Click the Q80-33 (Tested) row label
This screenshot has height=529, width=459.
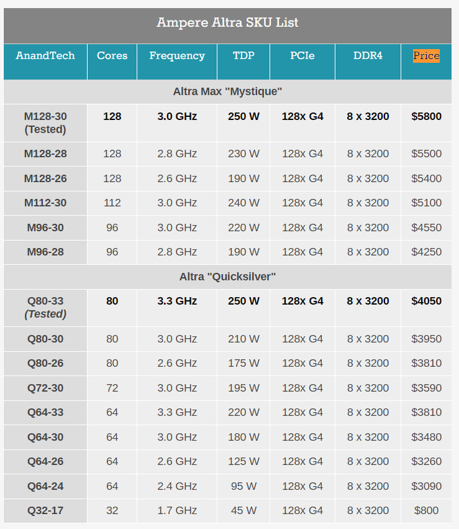(x=45, y=307)
